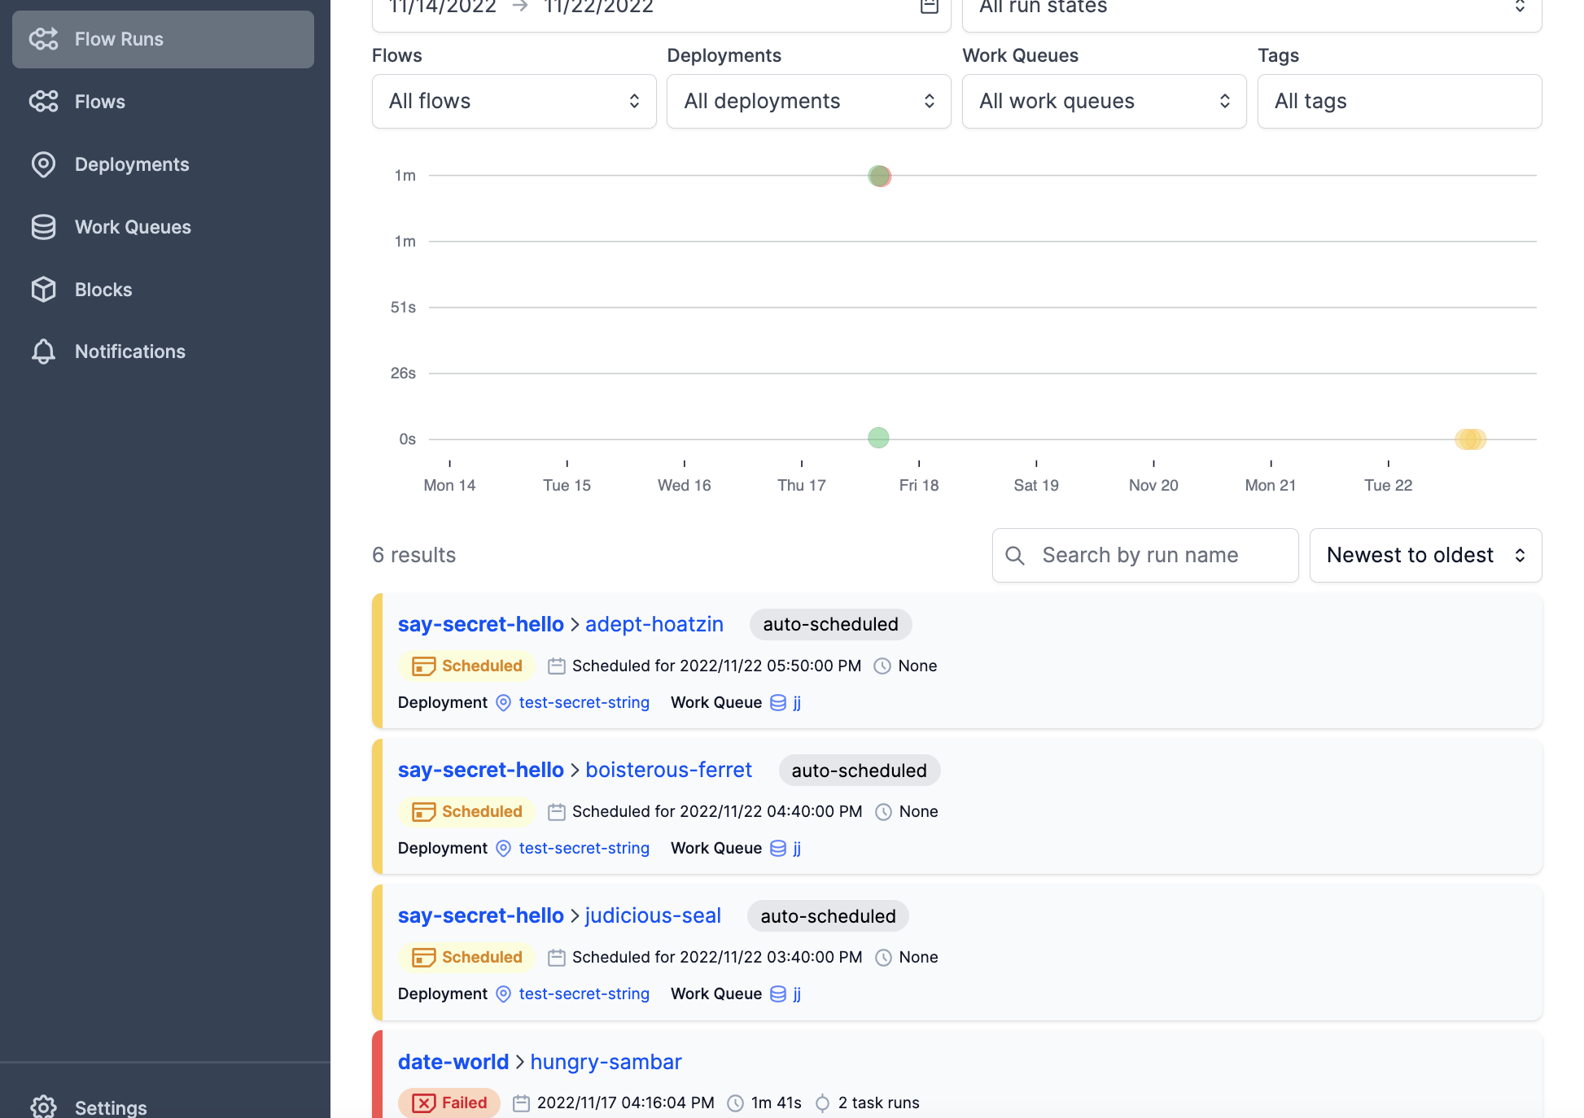Click the jj work queue icon for adept-hoatzin
This screenshot has width=1584, height=1118.
(778, 702)
